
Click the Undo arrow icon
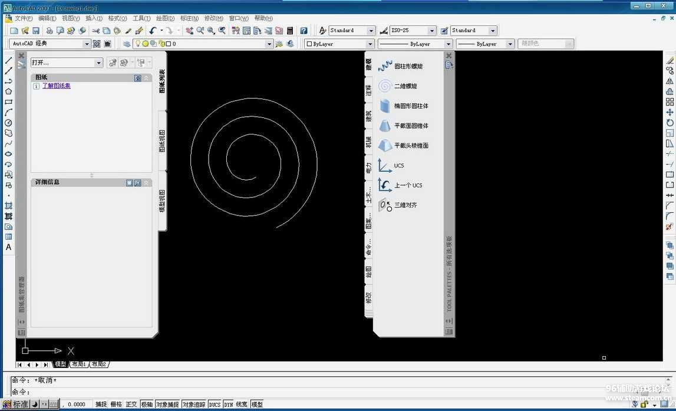pyautogui.click(x=153, y=31)
